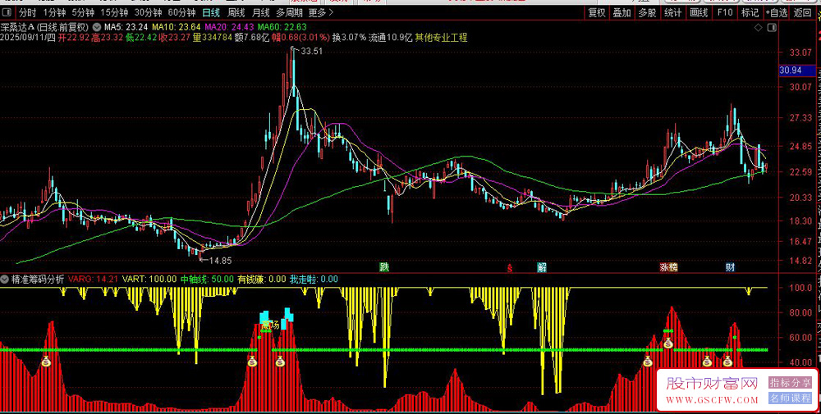
Task: Click the 收23.27 close price value
Action: point(175,37)
